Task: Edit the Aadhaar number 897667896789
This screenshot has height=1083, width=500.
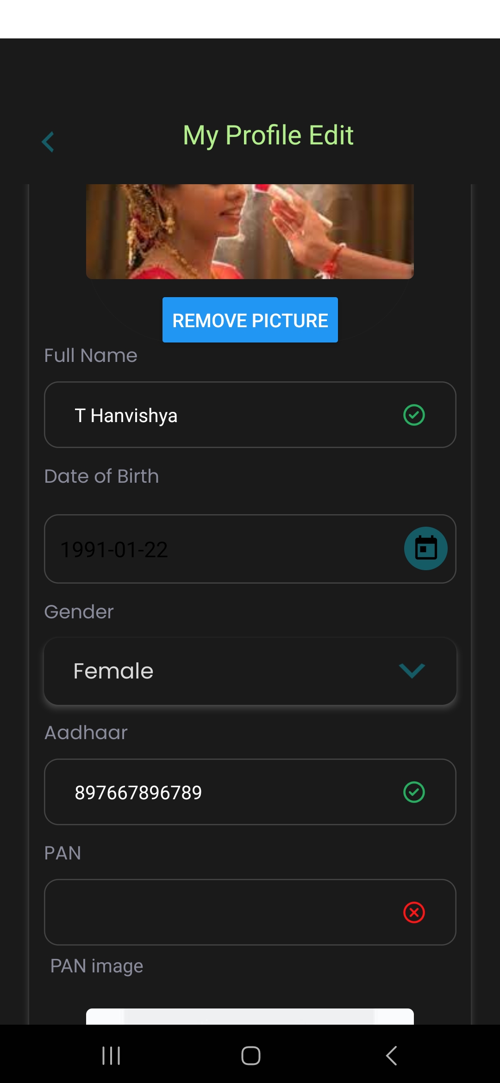Action: (250, 792)
